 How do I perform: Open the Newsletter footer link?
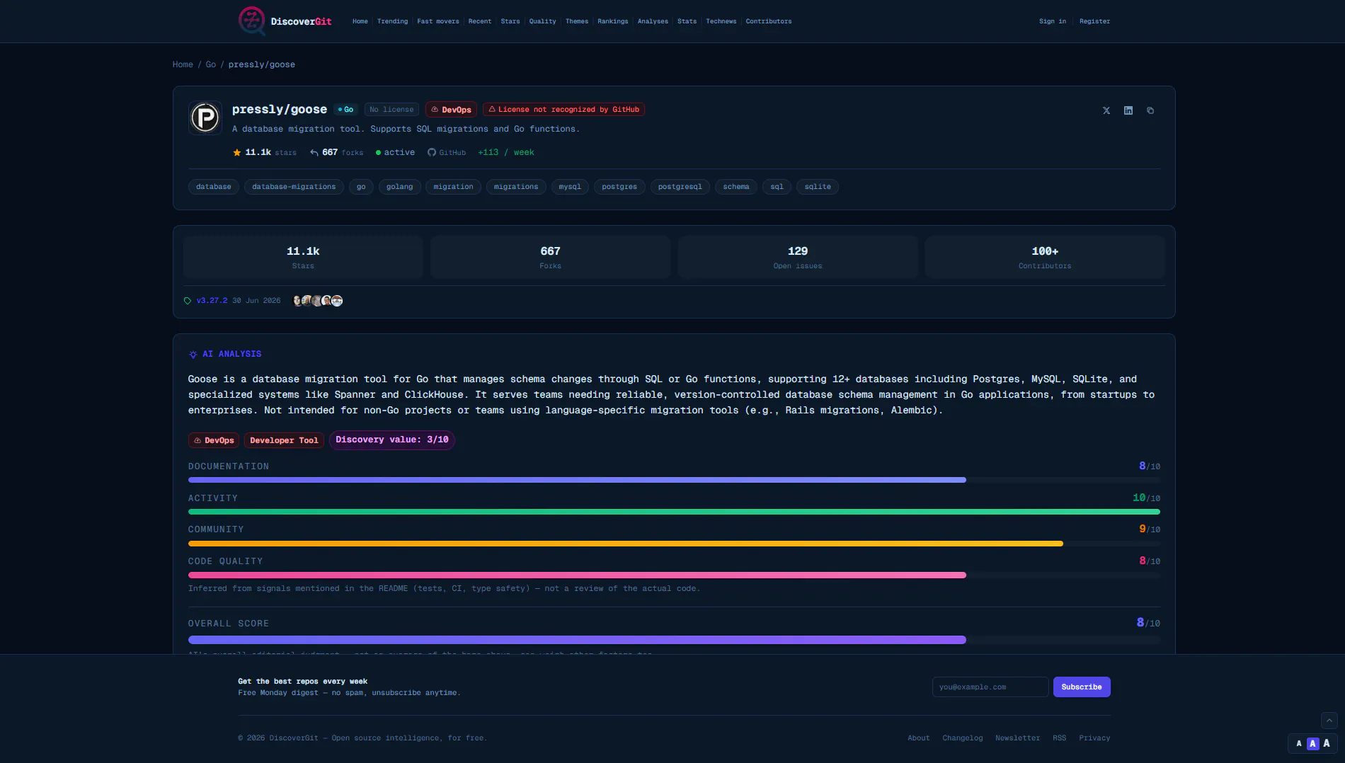coord(1018,738)
